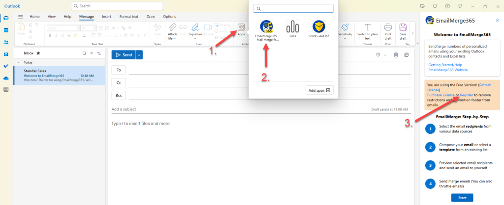Expand the ribbon display options chevron
The height and width of the screenshot is (205, 504).
click(x=417, y=43)
